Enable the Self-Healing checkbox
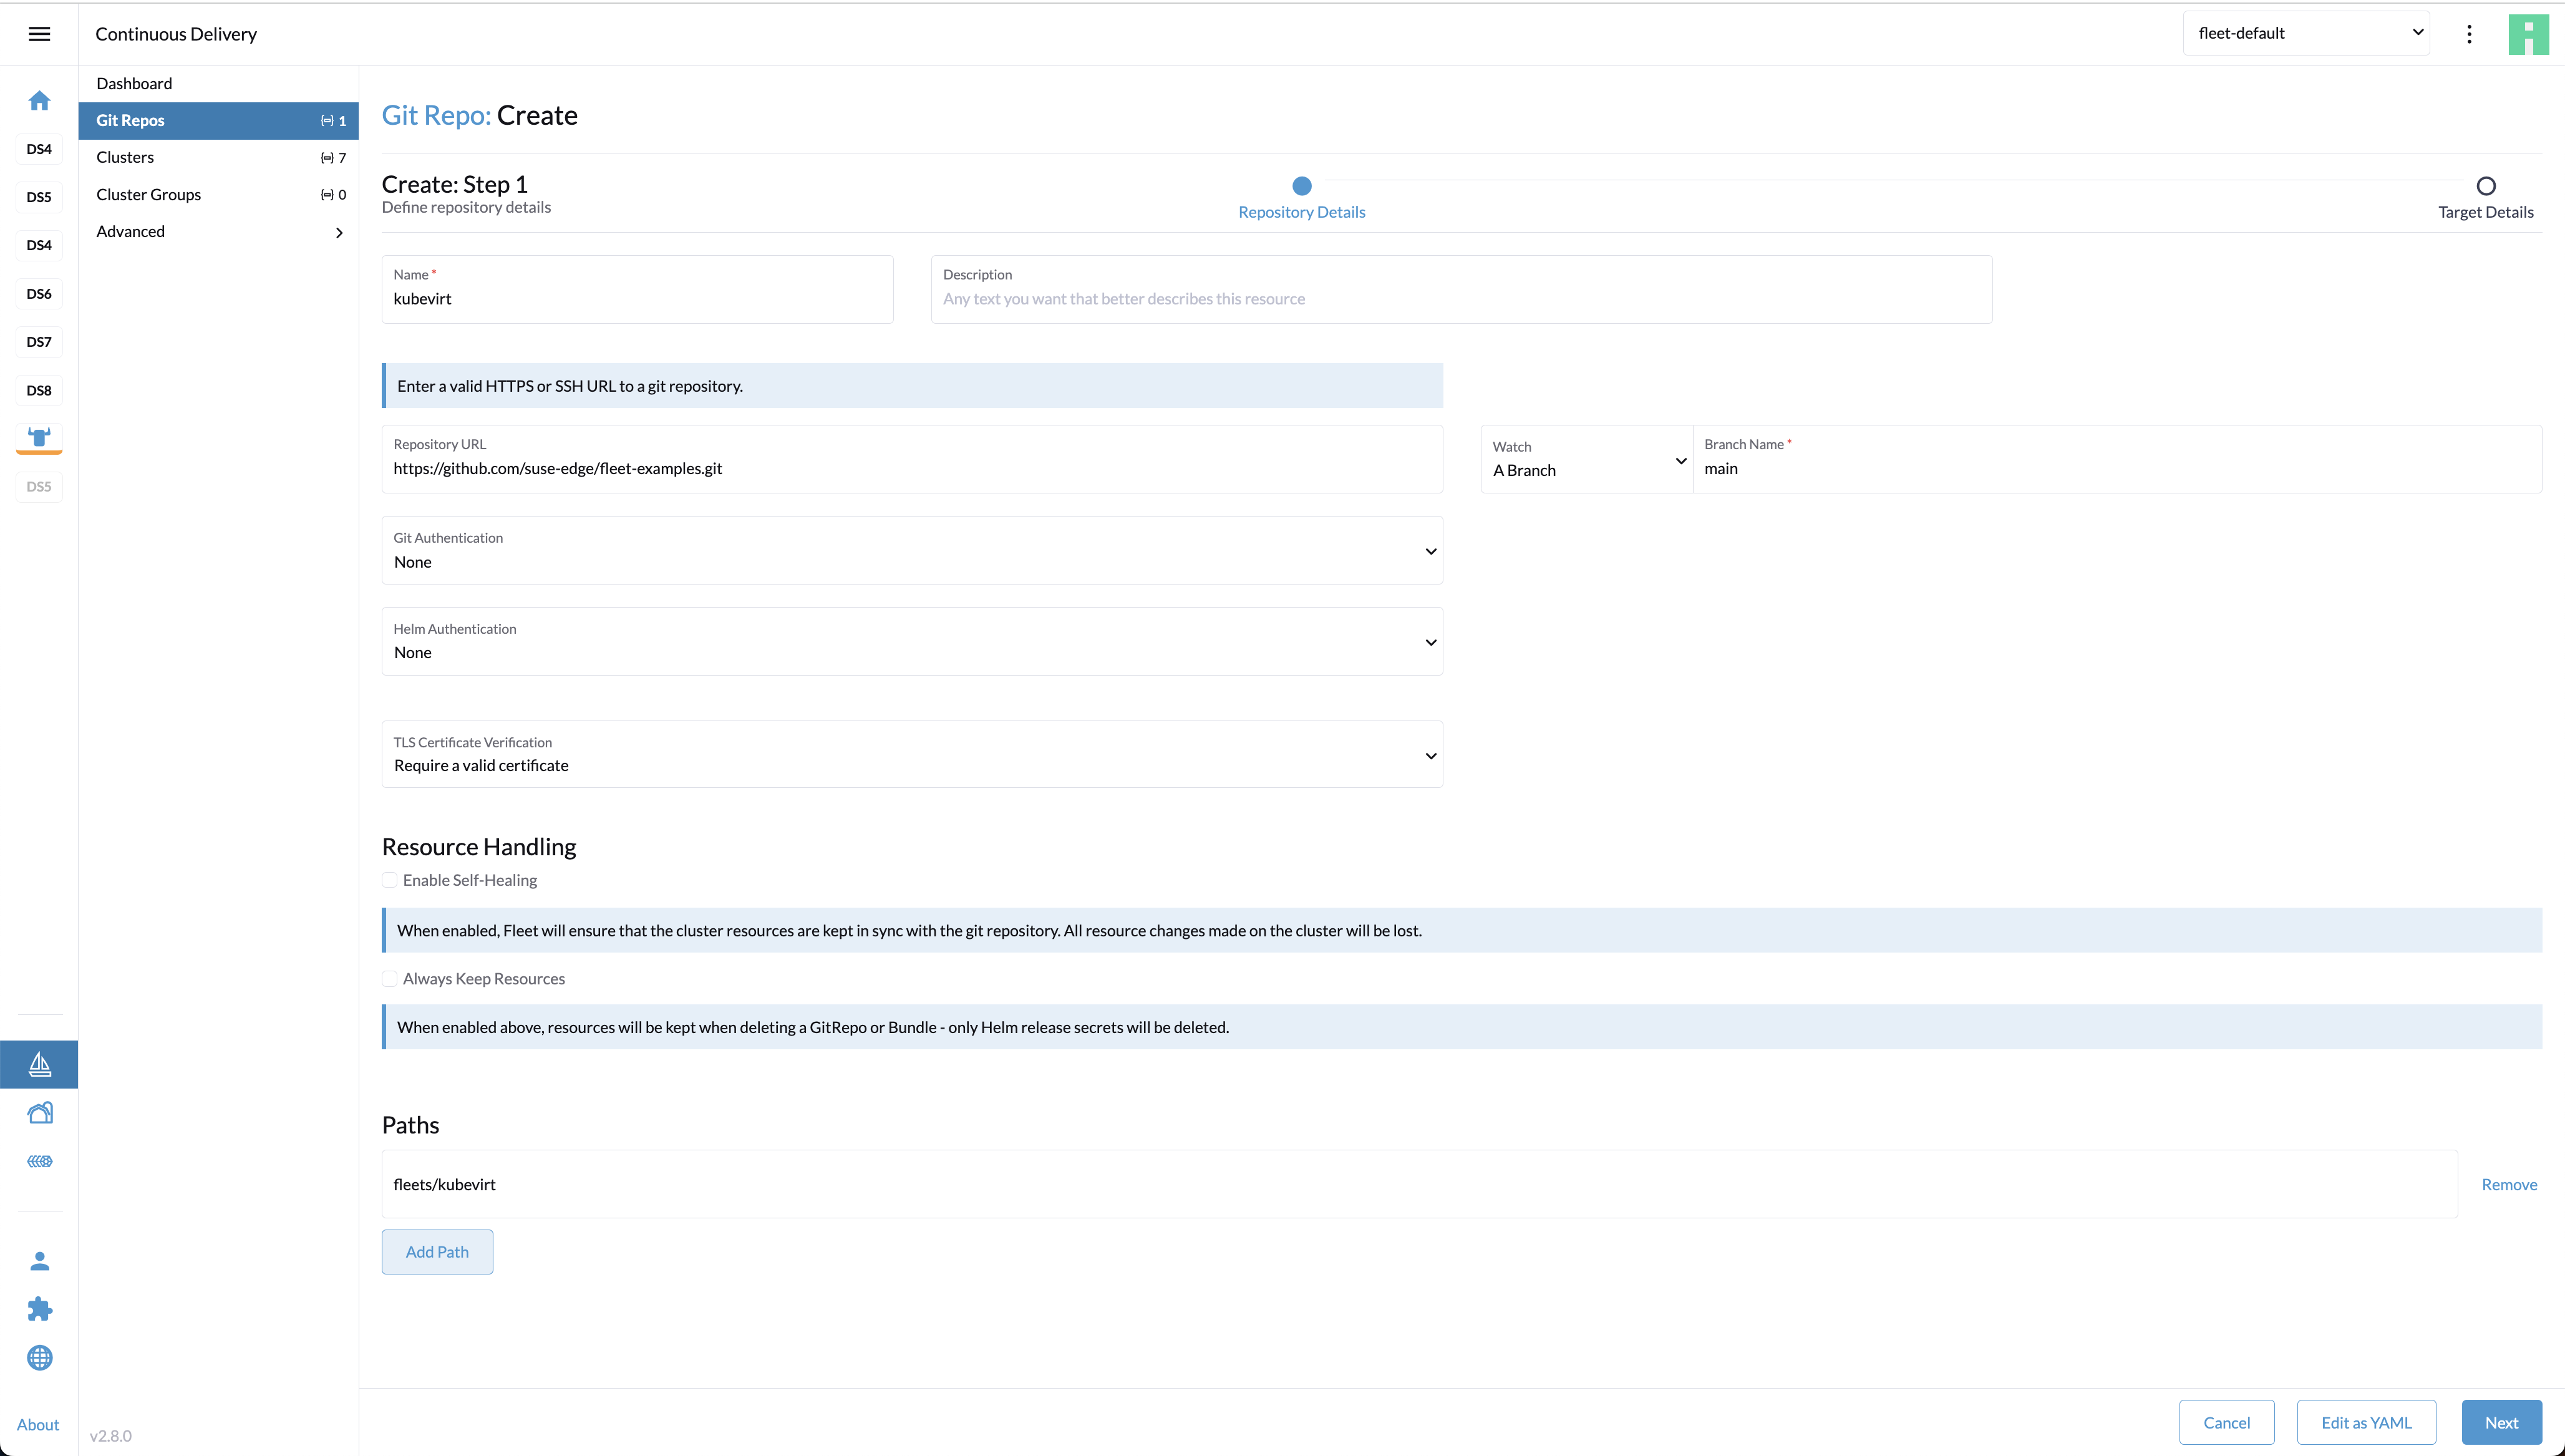Viewport: 2565px width, 1456px height. pos(390,880)
